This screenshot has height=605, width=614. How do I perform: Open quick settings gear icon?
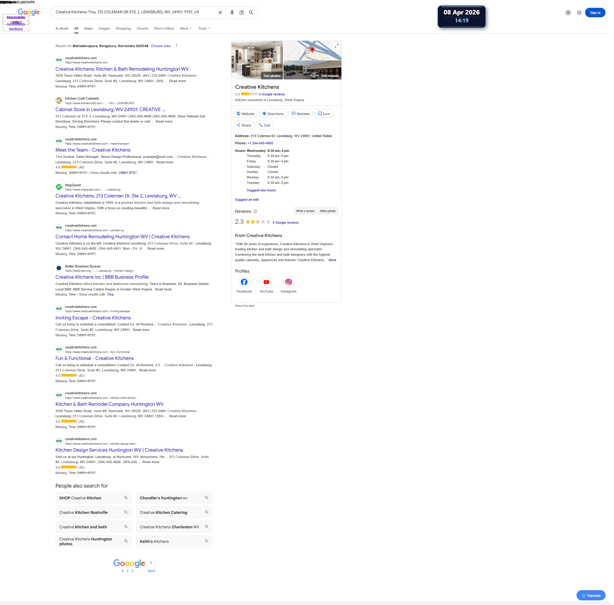click(568, 12)
